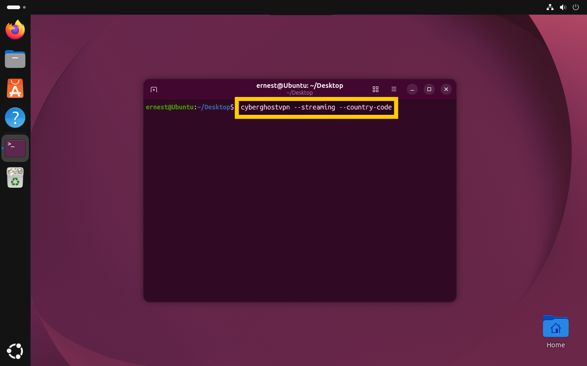Click the terminal title ernest@Ubuntu: ~/Desktop
Image resolution: width=587 pixels, height=366 pixels.
pyautogui.click(x=300, y=86)
